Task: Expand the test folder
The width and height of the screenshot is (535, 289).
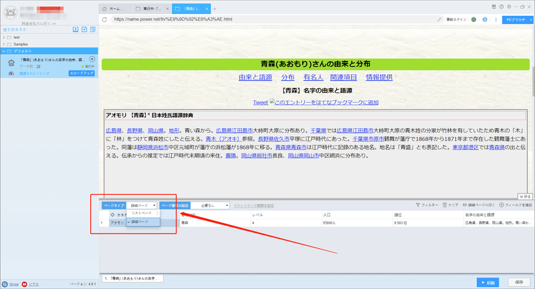Action: [4, 37]
